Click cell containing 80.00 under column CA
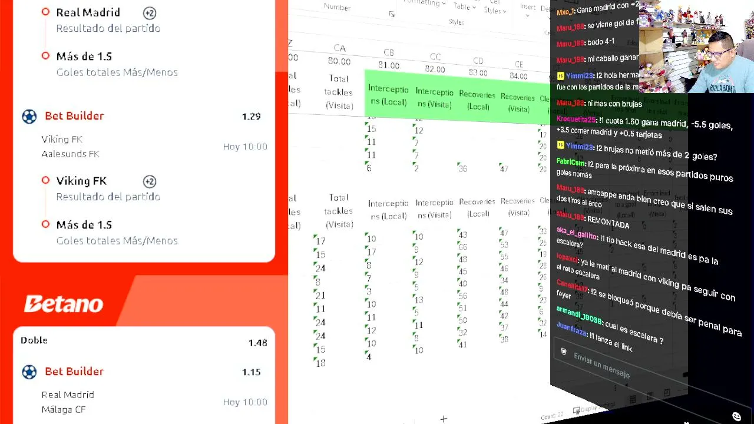 (339, 61)
